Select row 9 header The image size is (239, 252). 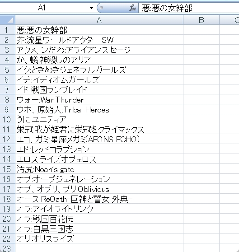(x=7, y=109)
